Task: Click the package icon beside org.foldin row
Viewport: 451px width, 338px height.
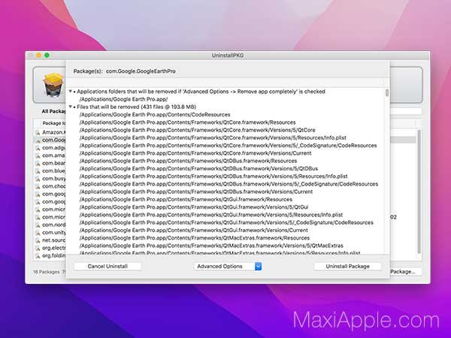Action: (x=38, y=256)
